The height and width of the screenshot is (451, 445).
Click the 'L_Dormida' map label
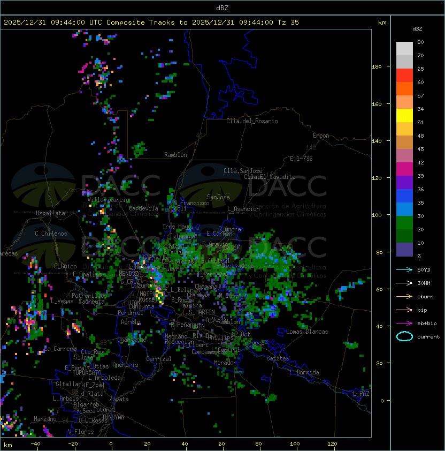[304, 372]
